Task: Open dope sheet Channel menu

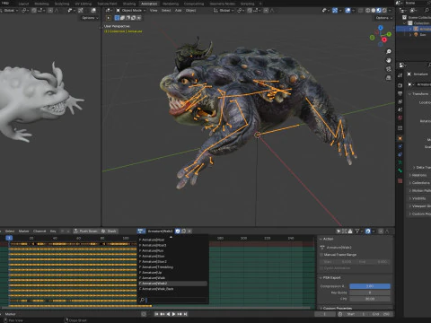Action: coord(40,231)
